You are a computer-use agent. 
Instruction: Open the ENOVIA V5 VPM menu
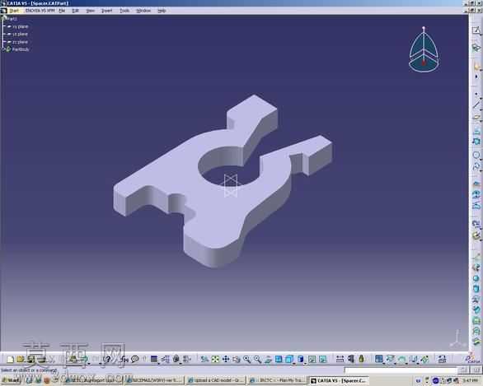pos(40,11)
